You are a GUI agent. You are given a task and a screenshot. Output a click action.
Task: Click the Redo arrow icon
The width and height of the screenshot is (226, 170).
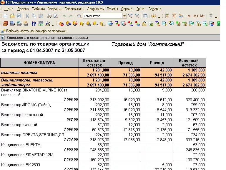[x=71, y=16]
